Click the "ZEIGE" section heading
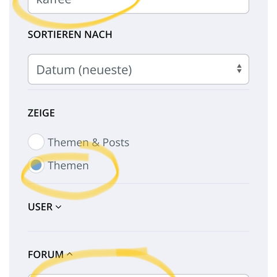277x277 pixels. pos(41,113)
